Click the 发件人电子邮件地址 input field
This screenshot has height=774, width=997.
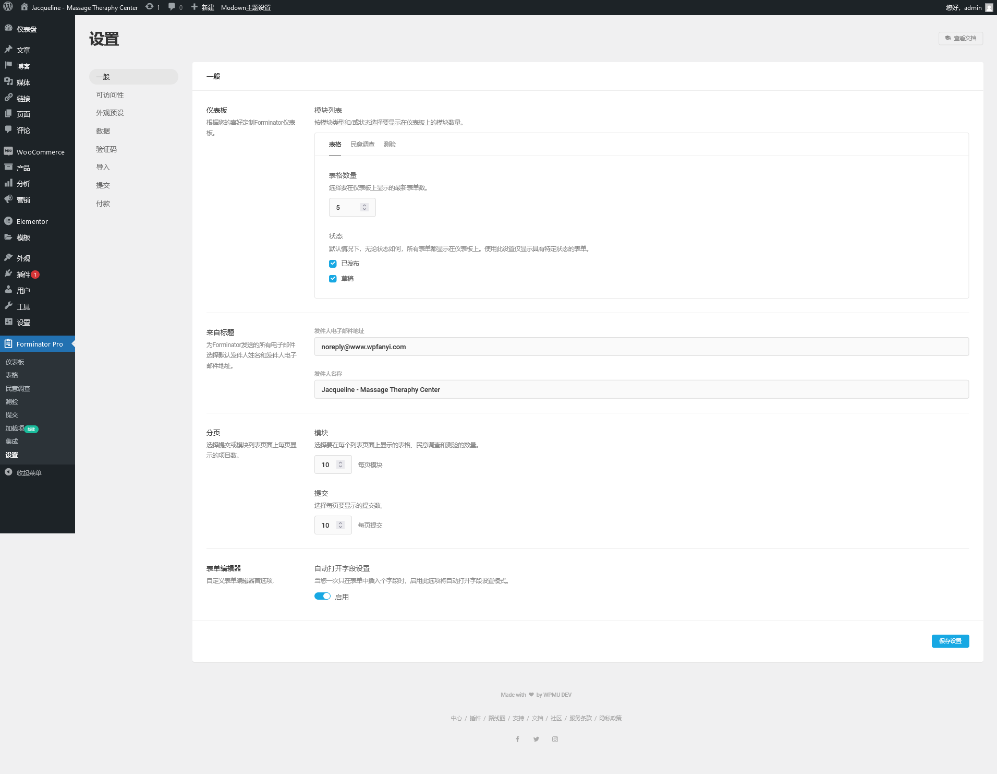pyautogui.click(x=641, y=347)
